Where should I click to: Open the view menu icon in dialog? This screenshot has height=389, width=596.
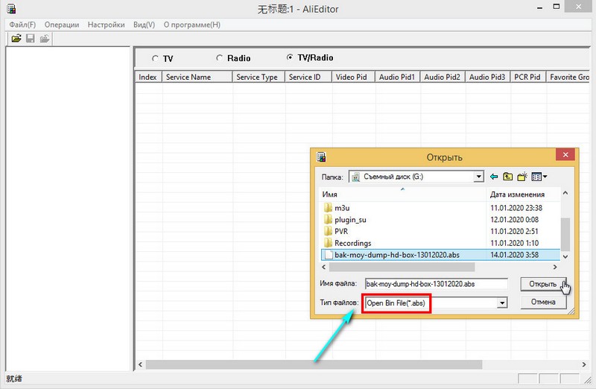coord(539,177)
